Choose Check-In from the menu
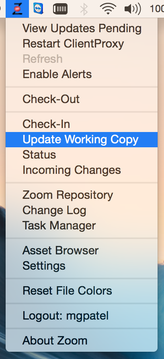 (x=82, y=124)
